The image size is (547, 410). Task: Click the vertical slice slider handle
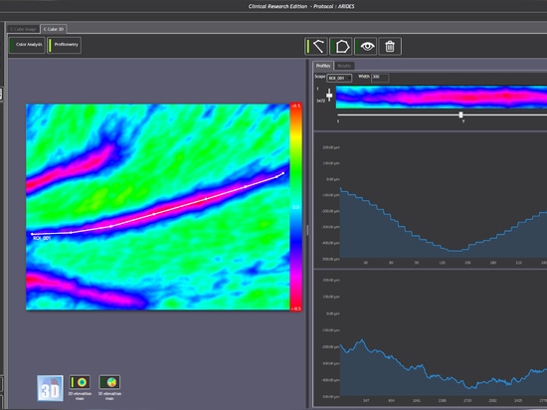329,95
